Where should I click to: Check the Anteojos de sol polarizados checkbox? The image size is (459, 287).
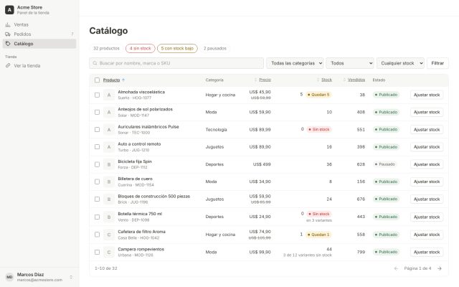pos(98,112)
